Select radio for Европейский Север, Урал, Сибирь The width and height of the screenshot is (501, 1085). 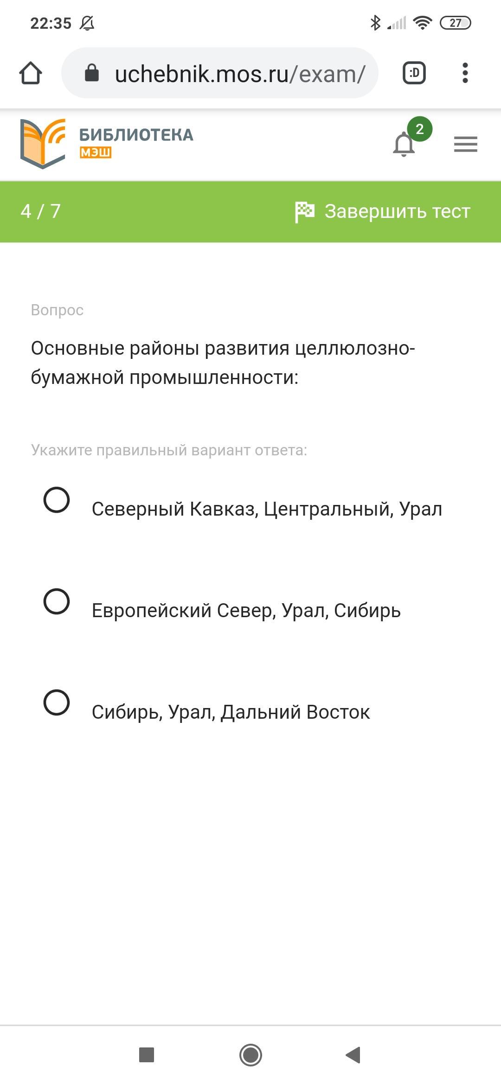(x=57, y=601)
